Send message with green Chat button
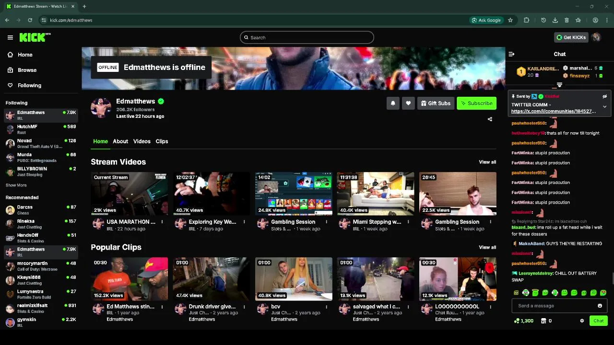This screenshot has width=614, height=345. coord(599,321)
